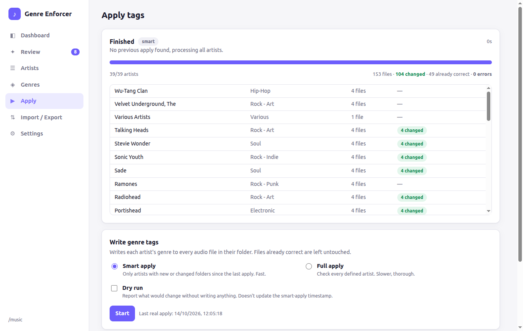This screenshot has height=331, width=523.
Task: Click the Sonic Youth artist name
Action: tap(129, 157)
